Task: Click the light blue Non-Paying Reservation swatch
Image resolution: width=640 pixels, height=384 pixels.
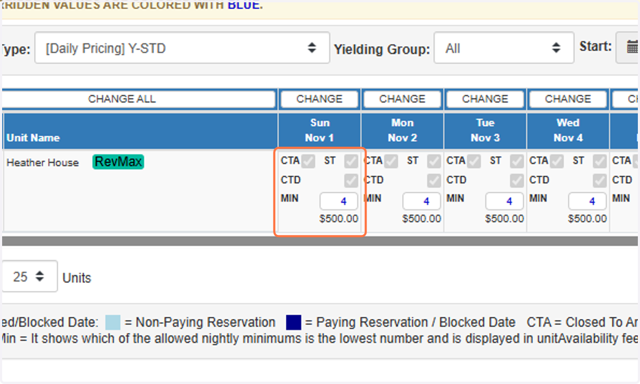Action: pyautogui.click(x=113, y=323)
